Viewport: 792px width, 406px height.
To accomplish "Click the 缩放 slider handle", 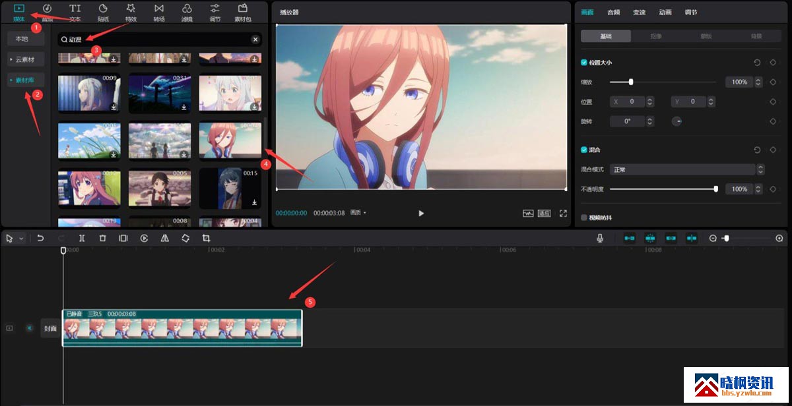I will pyautogui.click(x=631, y=82).
